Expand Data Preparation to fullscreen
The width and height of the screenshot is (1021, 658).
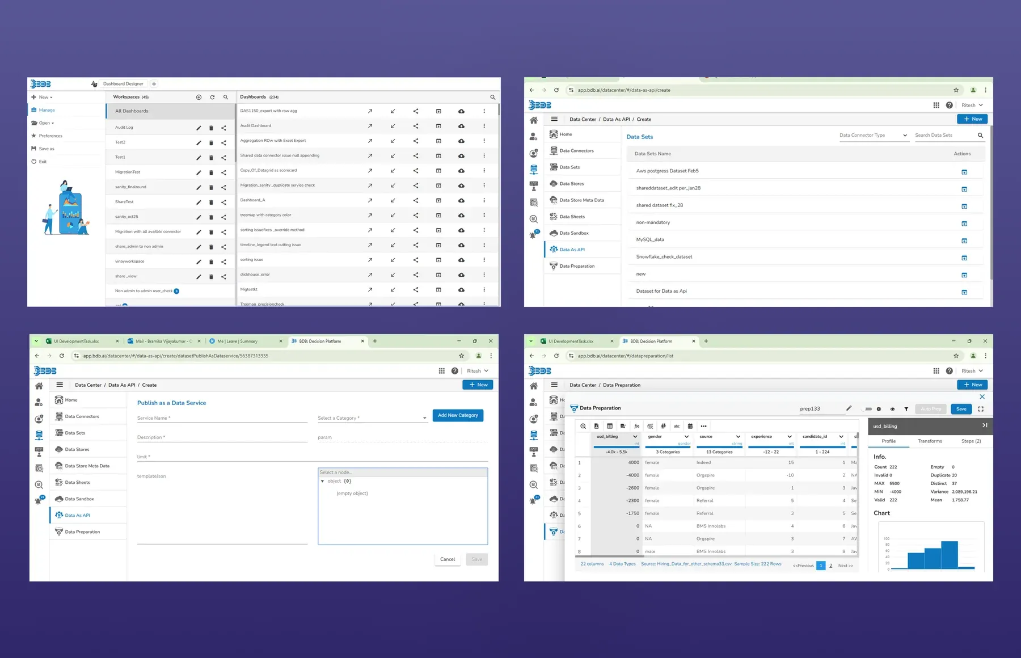click(x=981, y=409)
